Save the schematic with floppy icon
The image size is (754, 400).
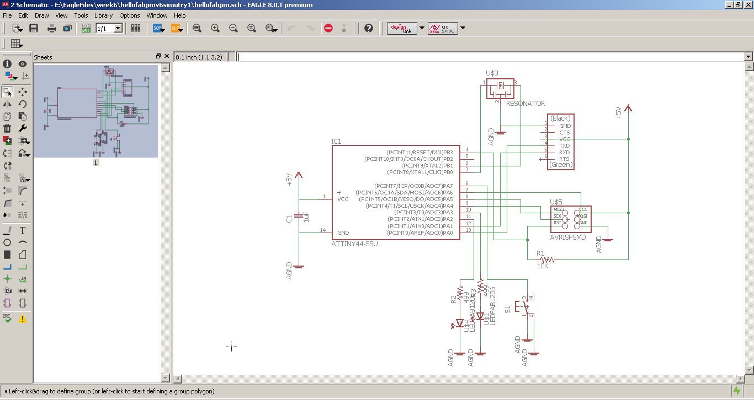click(x=34, y=28)
